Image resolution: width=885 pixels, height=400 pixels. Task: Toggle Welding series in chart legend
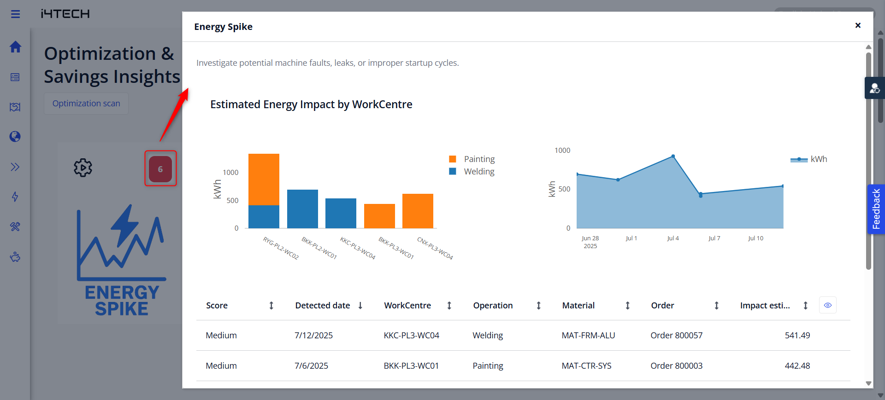coord(472,172)
